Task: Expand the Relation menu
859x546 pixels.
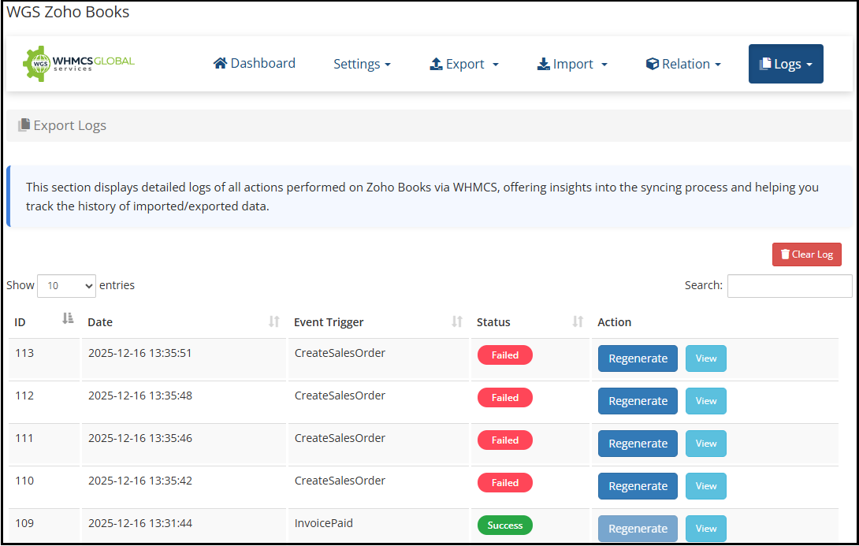Action: click(683, 64)
